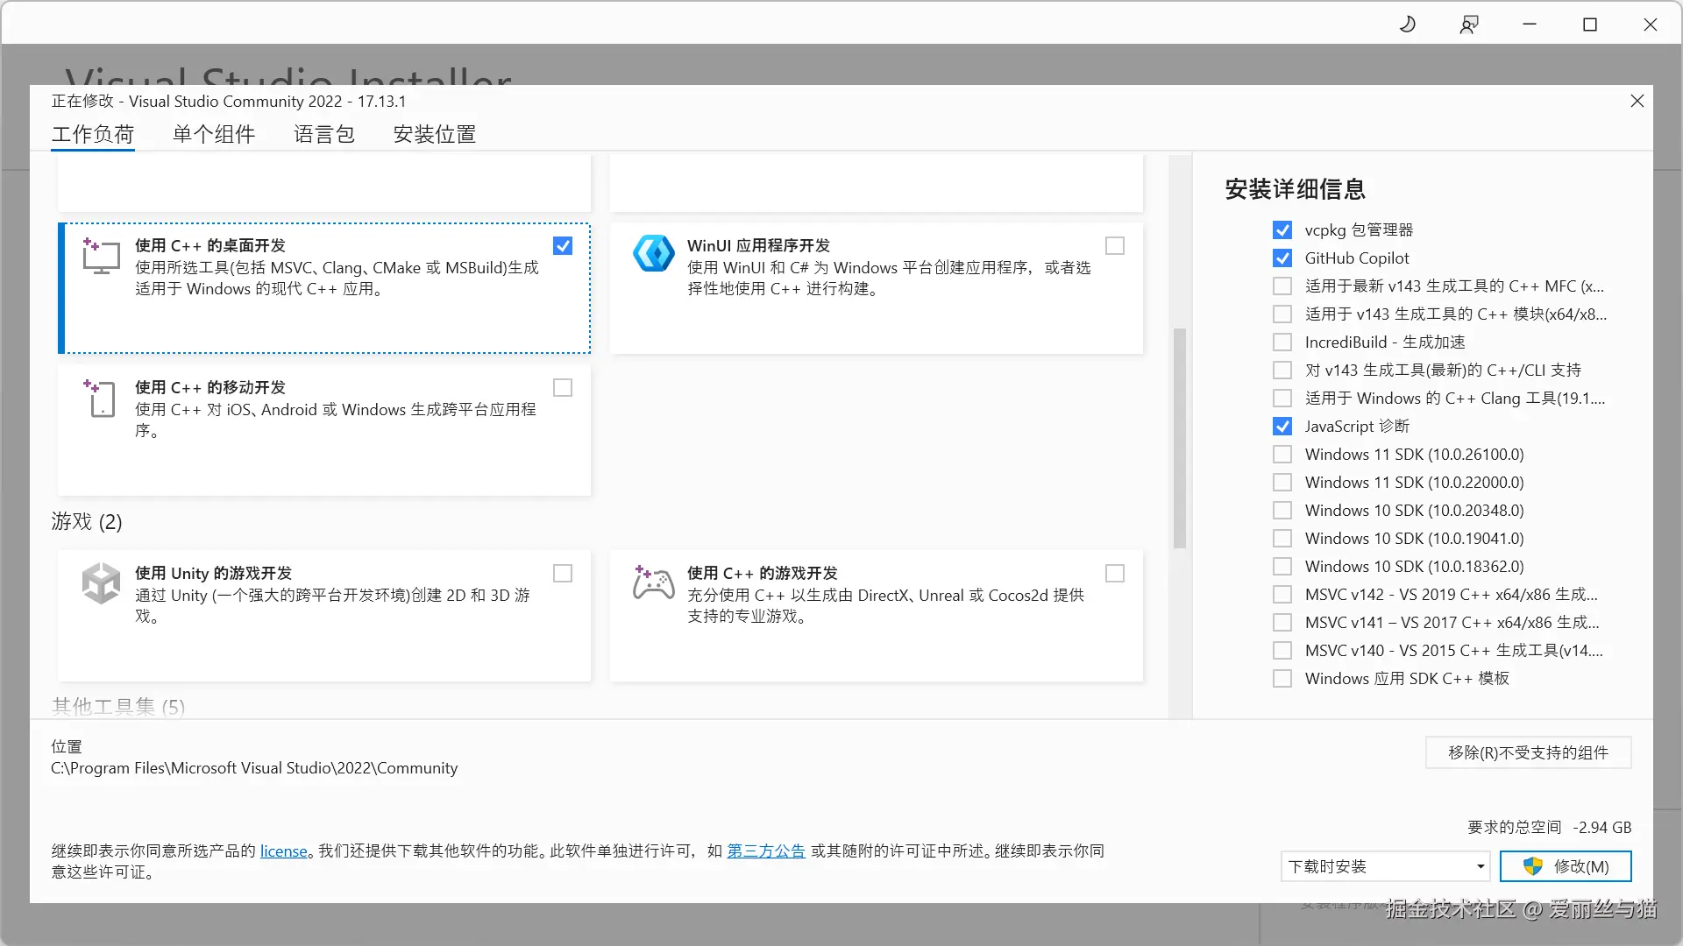1683x946 pixels.
Task: Go to the 安装位置 tab
Action: pyautogui.click(x=435, y=134)
